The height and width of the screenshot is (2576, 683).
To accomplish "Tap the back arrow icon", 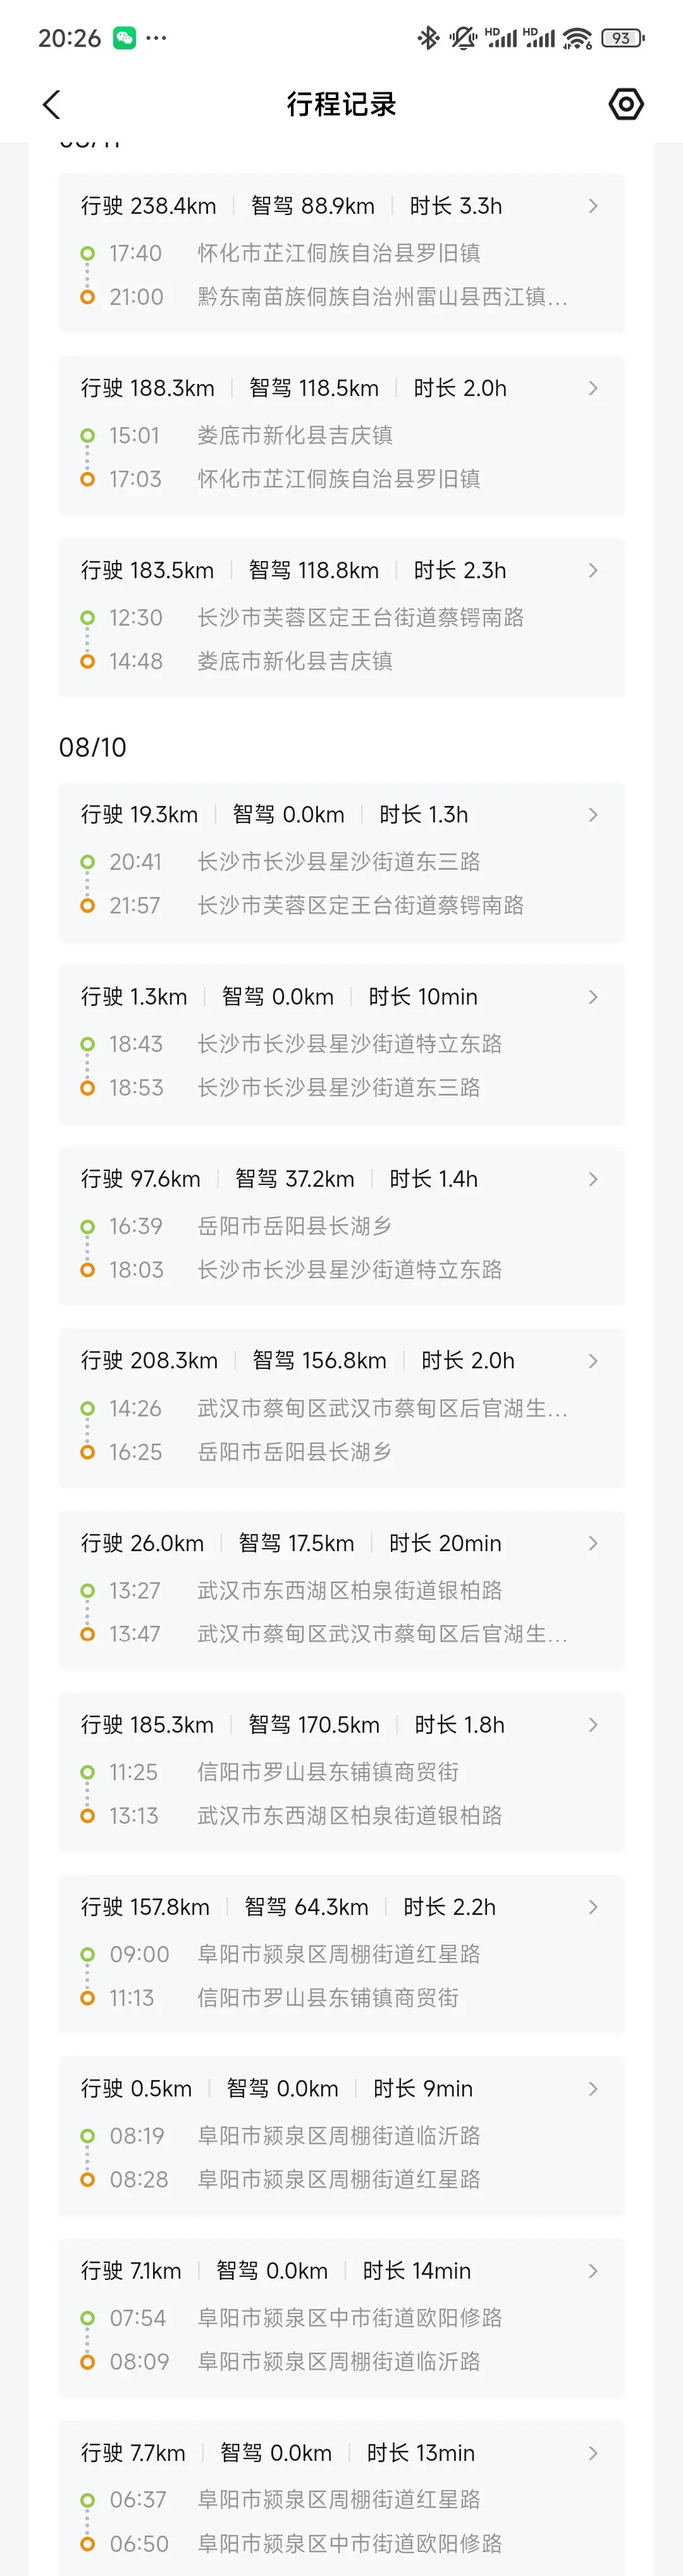I will click(52, 104).
